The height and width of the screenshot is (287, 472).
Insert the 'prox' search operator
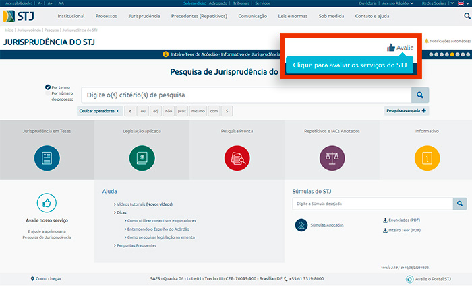[182, 111]
